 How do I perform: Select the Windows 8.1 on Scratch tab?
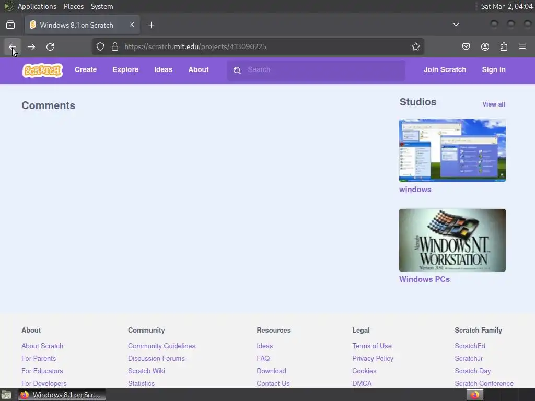click(x=82, y=25)
